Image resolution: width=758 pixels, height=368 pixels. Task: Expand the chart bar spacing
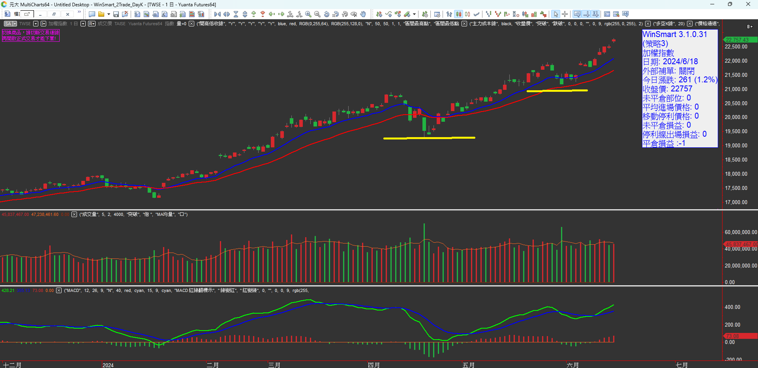(x=227, y=14)
